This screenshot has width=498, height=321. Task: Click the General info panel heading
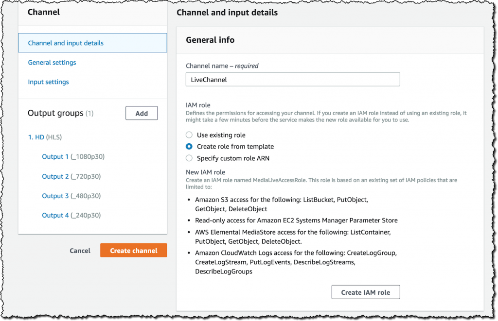(210, 40)
